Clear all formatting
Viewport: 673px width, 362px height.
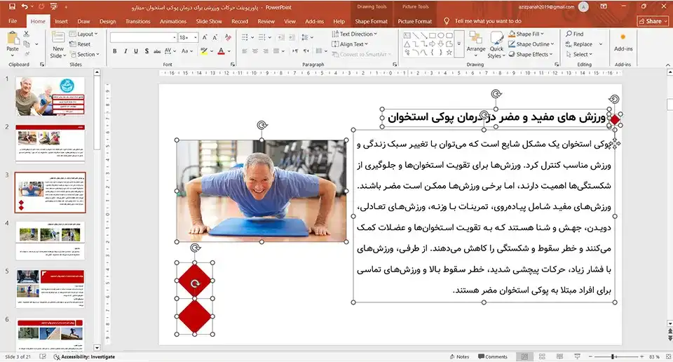[x=228, y=37]
